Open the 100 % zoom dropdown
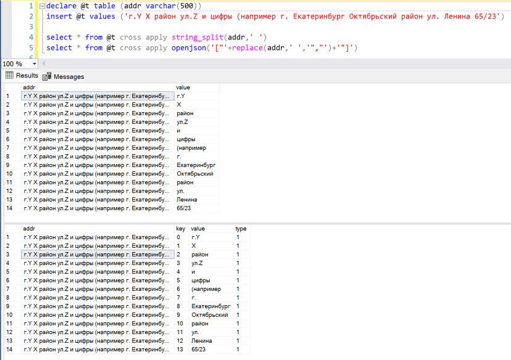 34,63
